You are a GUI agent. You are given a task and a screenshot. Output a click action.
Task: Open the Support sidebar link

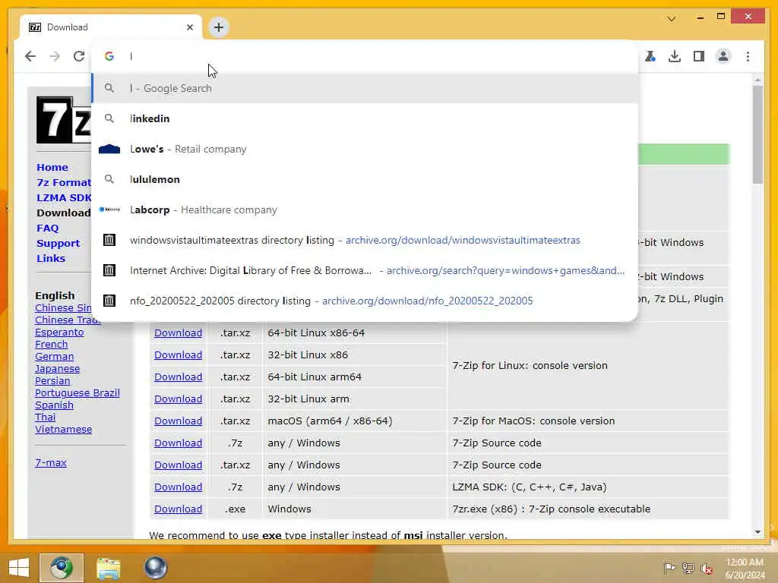(58, 244)
